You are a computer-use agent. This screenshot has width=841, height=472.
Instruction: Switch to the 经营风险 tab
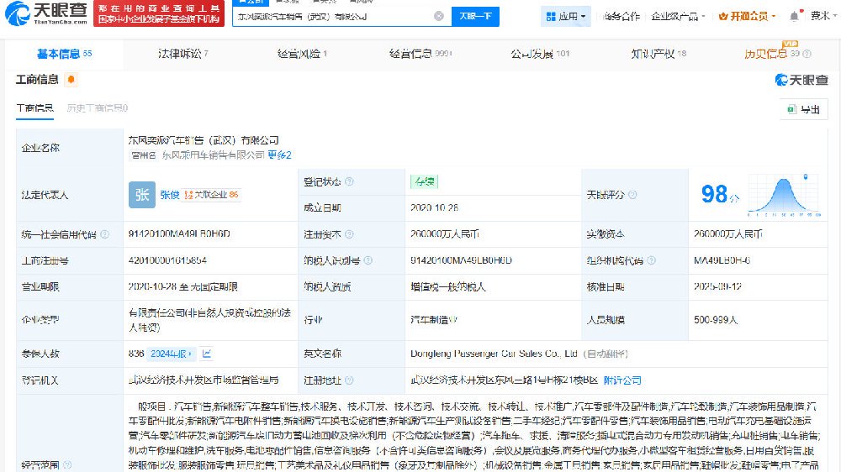(x=302, y=54)
